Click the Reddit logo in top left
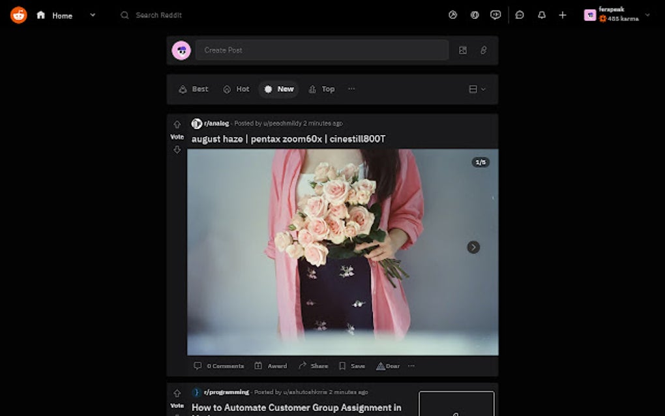The image size is (665, 416). coord(18,14)
